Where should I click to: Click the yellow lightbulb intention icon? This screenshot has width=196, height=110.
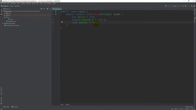[62, 22]
